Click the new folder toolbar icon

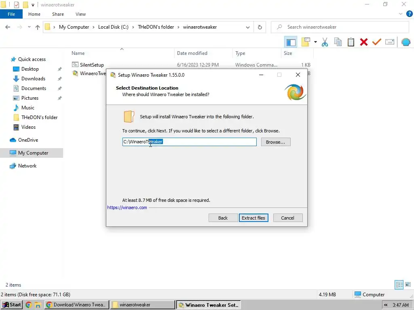point(306,42)
